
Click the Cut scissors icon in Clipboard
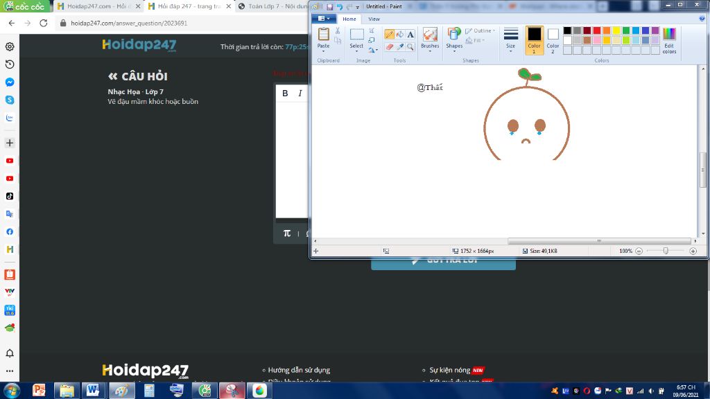point(338,30)
